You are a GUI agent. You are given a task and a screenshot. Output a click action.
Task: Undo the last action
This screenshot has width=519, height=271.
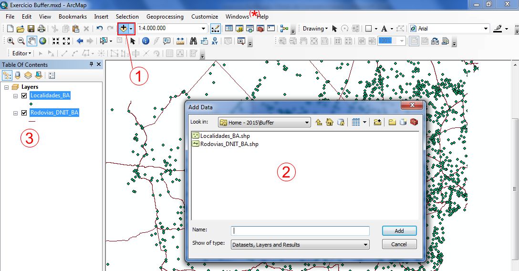coord(100,29)
